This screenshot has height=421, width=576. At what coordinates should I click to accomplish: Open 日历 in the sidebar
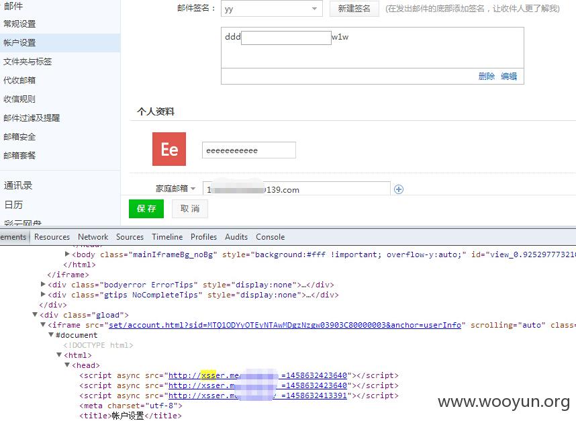(13, 205)
